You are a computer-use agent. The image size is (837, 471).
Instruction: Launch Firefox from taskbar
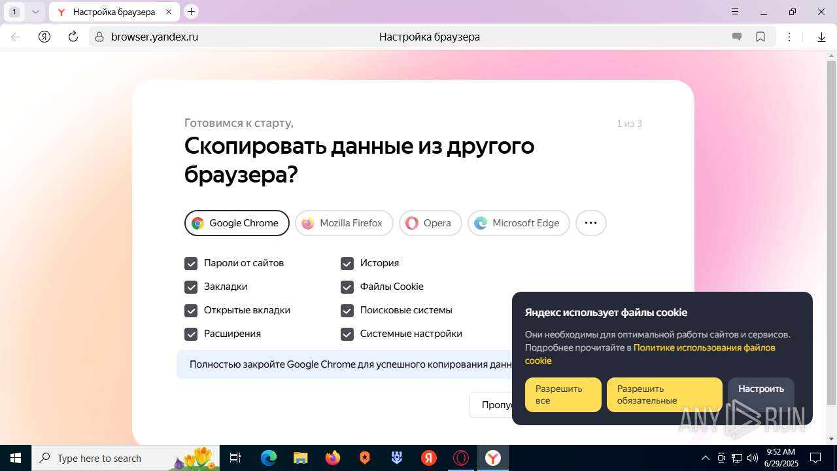pos(333,458)
